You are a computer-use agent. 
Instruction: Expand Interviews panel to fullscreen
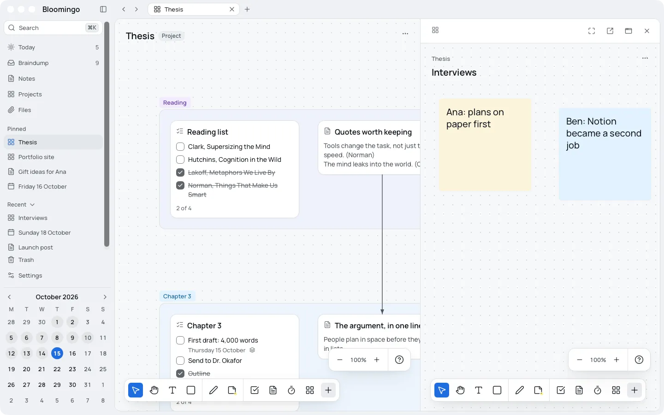tap(592, 31)
